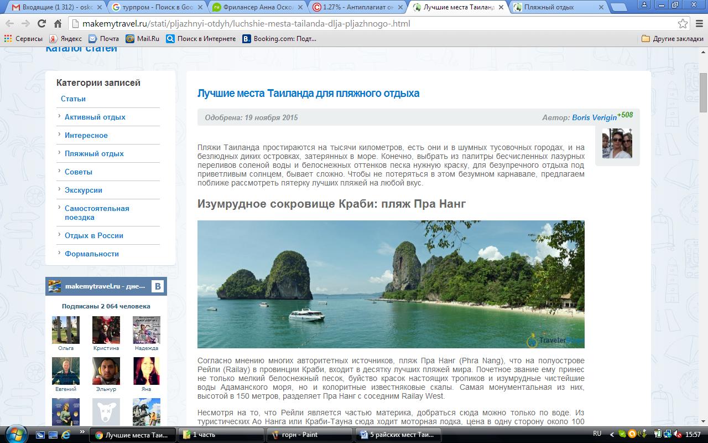Open the Советы category
The image size is (708, 443).
(x=79, y=172)
